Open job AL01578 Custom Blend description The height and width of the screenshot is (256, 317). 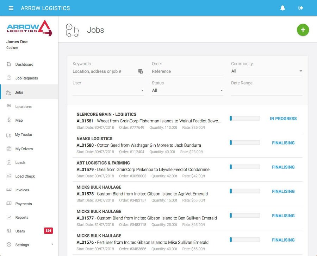(142, 194)
